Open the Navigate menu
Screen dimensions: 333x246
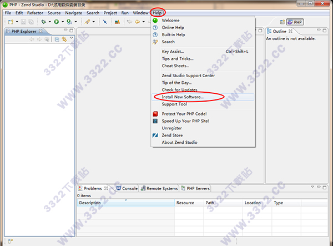[x=73, y=13]
